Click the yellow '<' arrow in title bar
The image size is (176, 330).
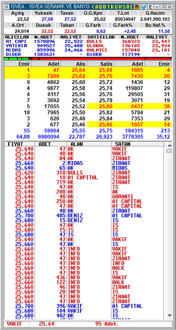pos(93,7)
